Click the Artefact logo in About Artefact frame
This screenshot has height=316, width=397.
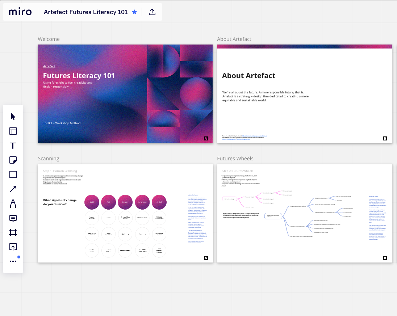tap(385, 138)
